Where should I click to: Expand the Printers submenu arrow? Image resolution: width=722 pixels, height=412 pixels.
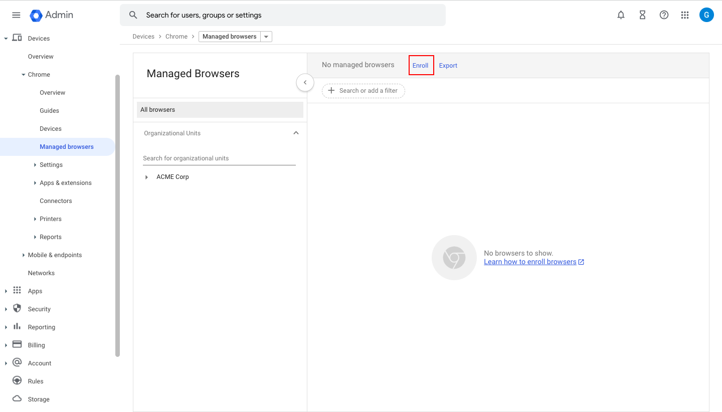[x=35, y=219]
